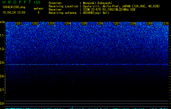Select the file name 1004241200.png
The height and width of the screenshot is (109, 171).
pos(14,7)
